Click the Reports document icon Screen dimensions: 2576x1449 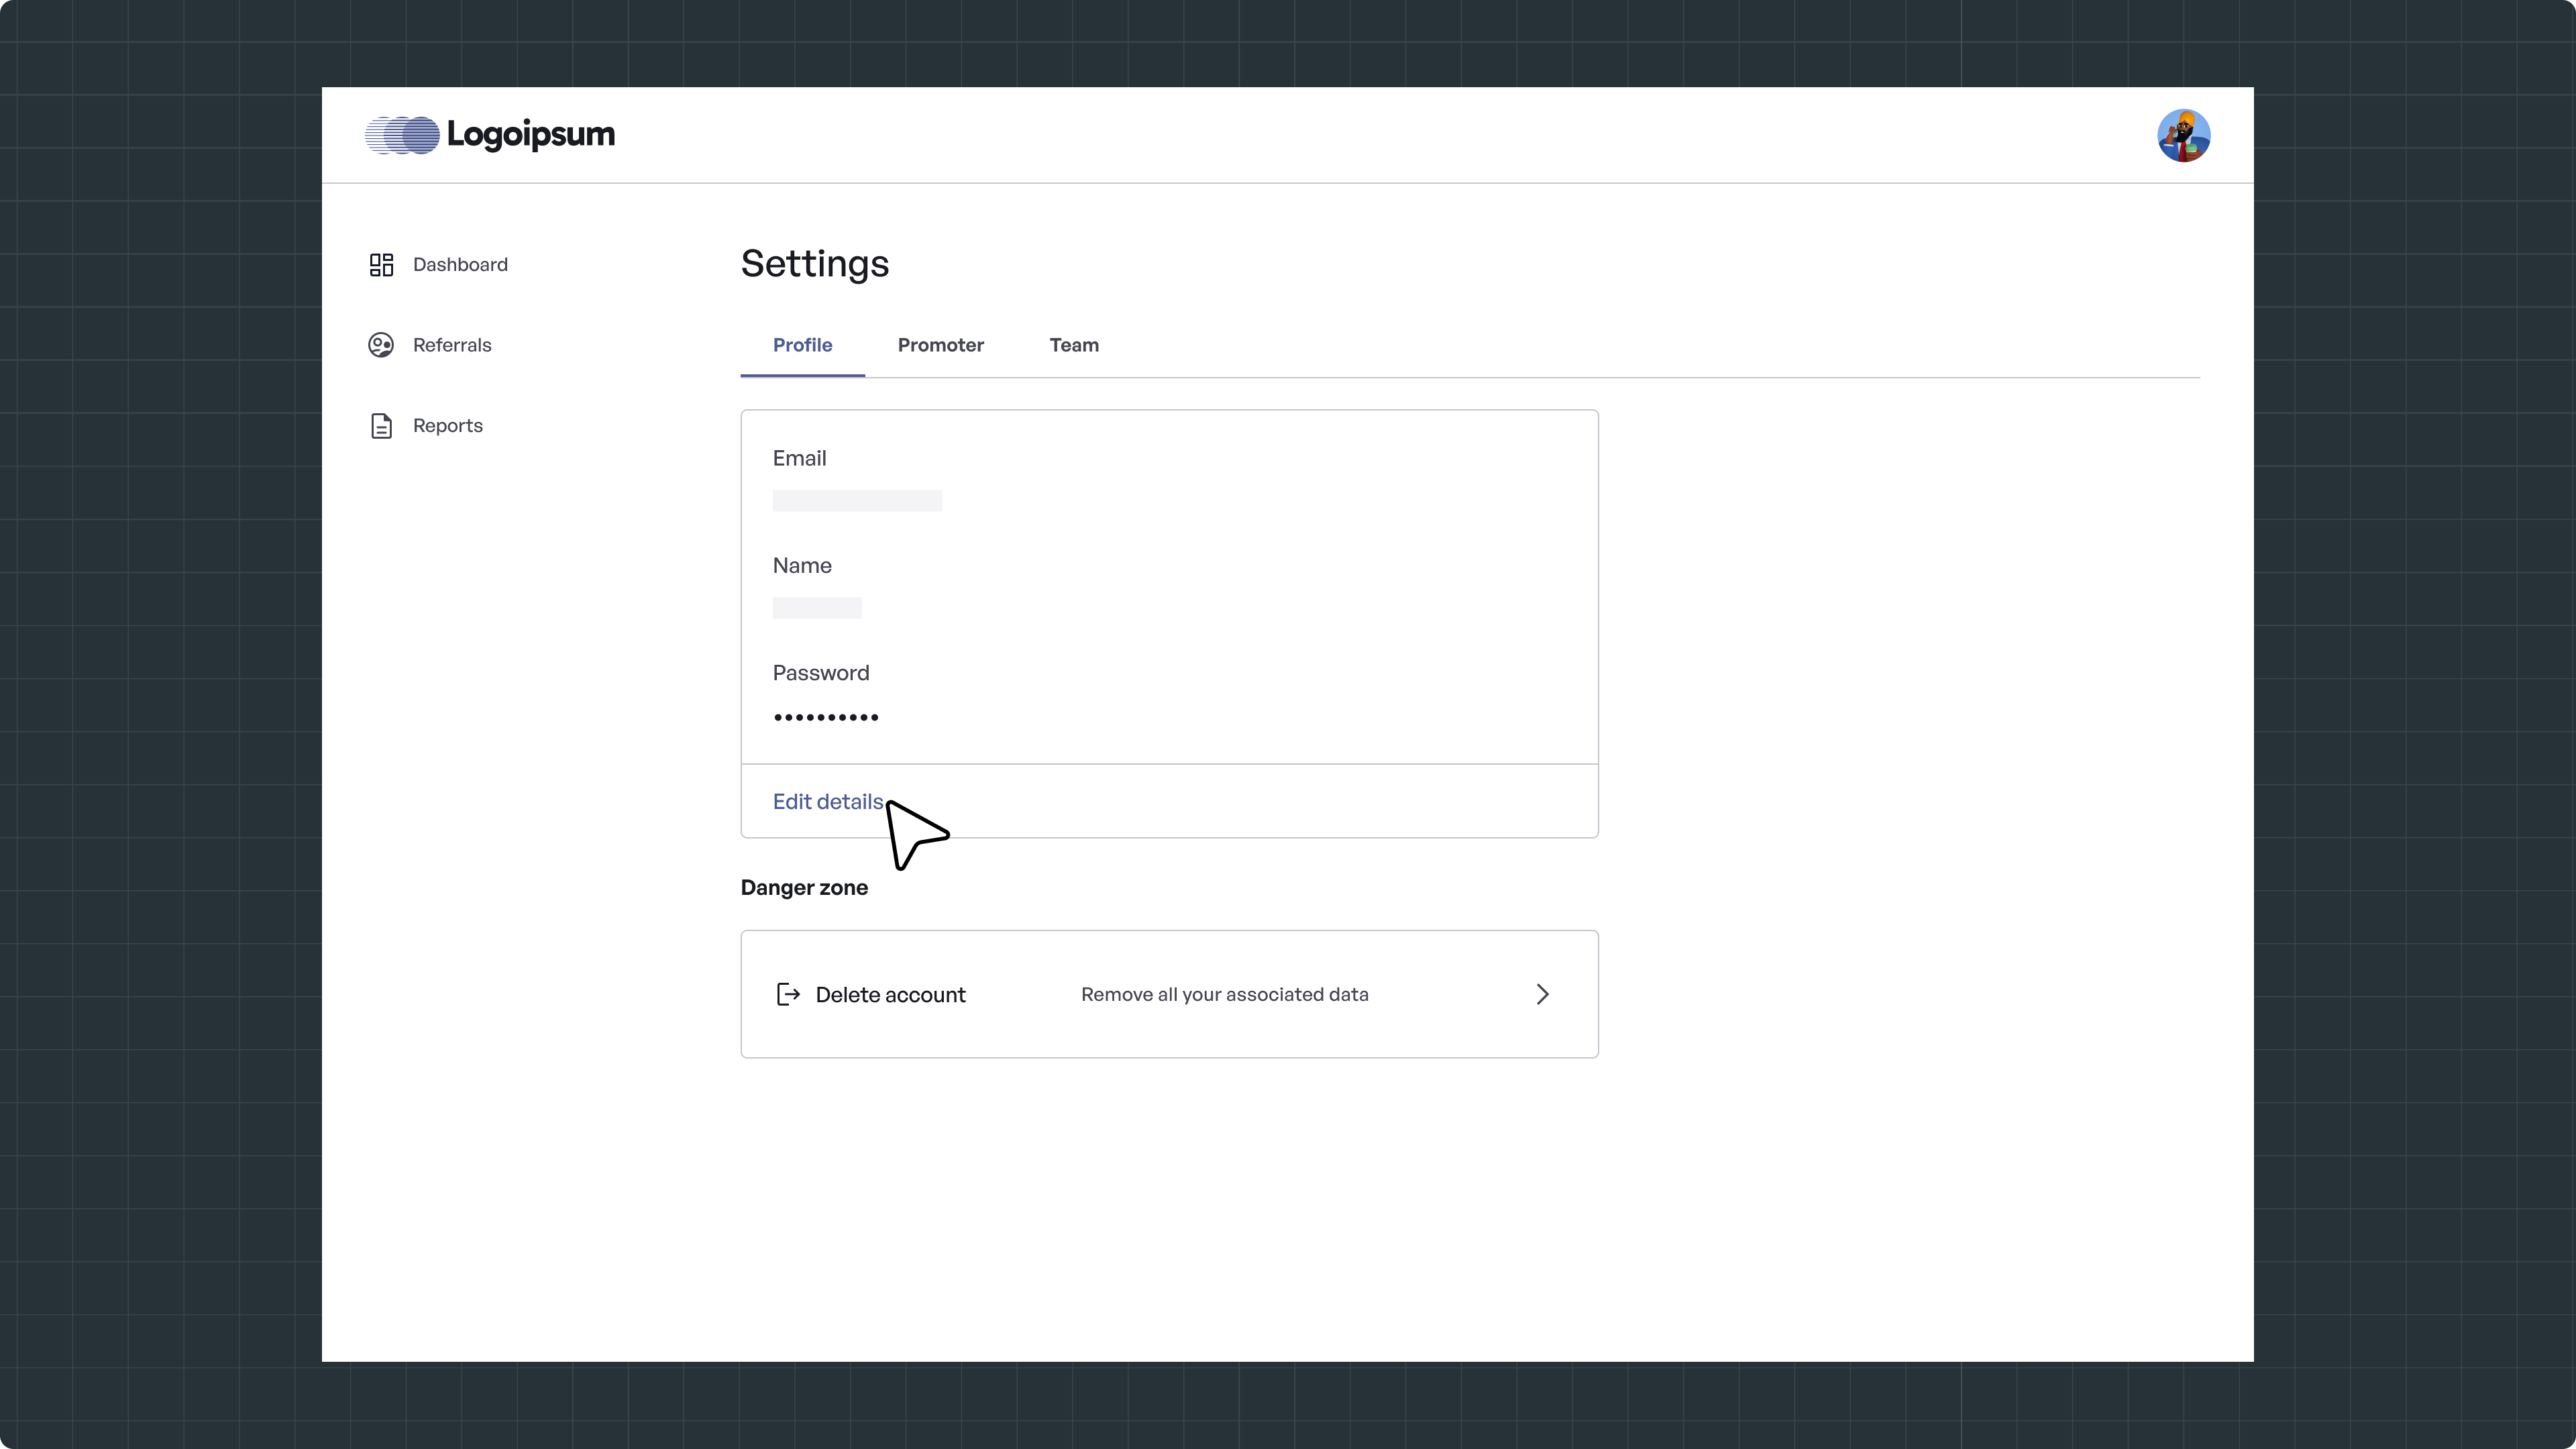pos(381,426)
